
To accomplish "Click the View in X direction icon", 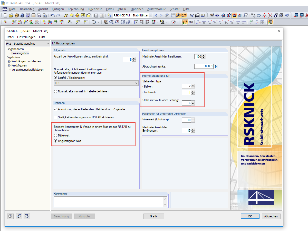I will tap(136, 22).
